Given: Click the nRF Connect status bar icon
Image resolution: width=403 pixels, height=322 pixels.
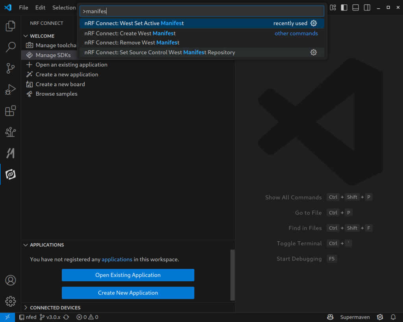Looking at the screenshot, I should [x=380, y=317].
